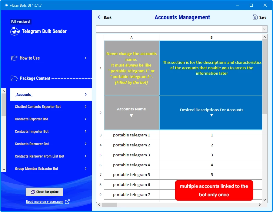Save the accounts sheet
Viewport: 273px width, 212px height.
[x=259, y=17]
